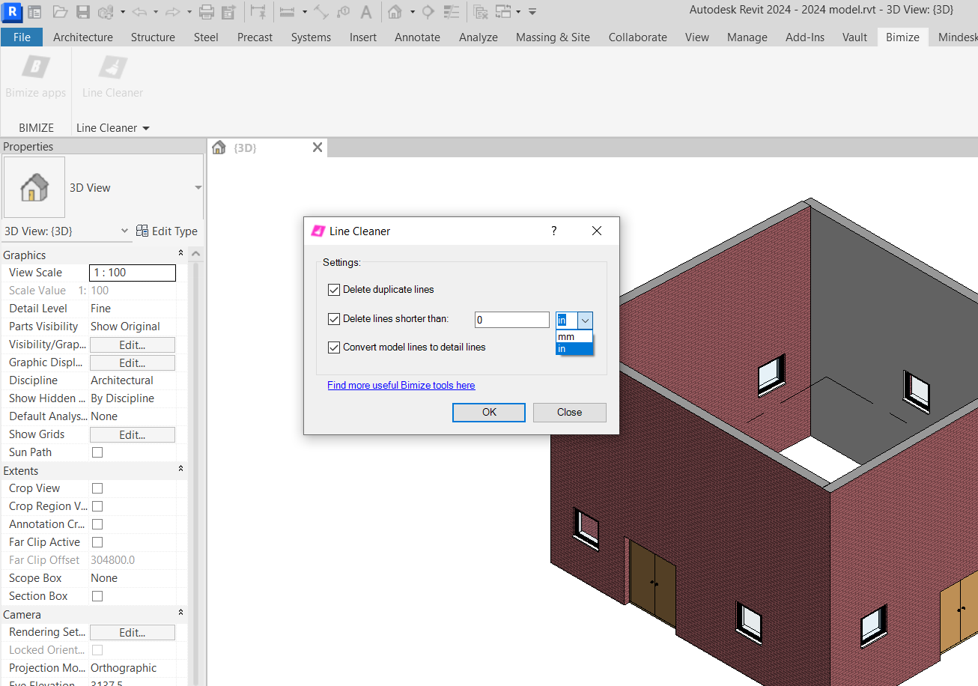
Task: Click the Open folder icon in quick access toolbar
Action: (61, 12)
